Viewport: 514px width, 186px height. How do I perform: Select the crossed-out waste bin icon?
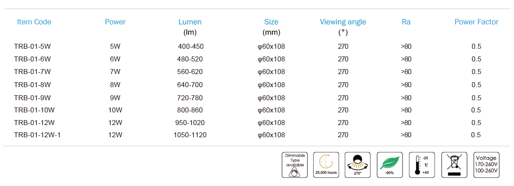tap(454, 165)
